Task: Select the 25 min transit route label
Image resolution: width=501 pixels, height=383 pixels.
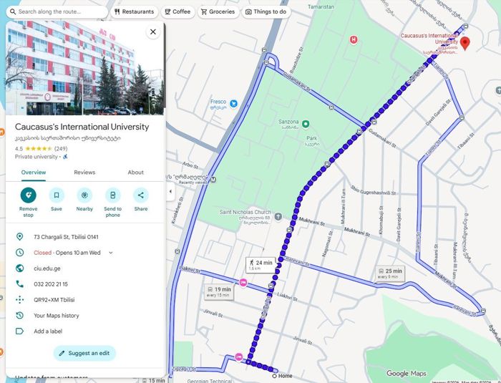Action: tap(390, 273)
